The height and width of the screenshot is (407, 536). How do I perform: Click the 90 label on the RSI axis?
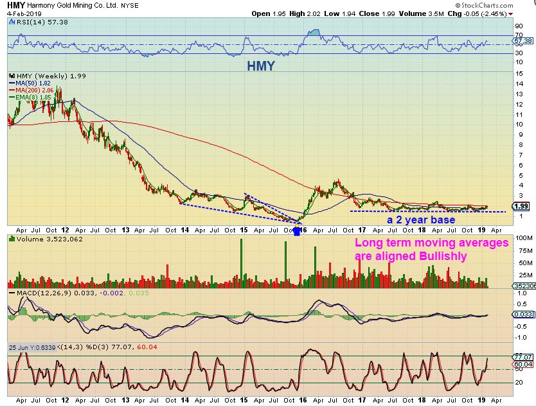(519, 26)
